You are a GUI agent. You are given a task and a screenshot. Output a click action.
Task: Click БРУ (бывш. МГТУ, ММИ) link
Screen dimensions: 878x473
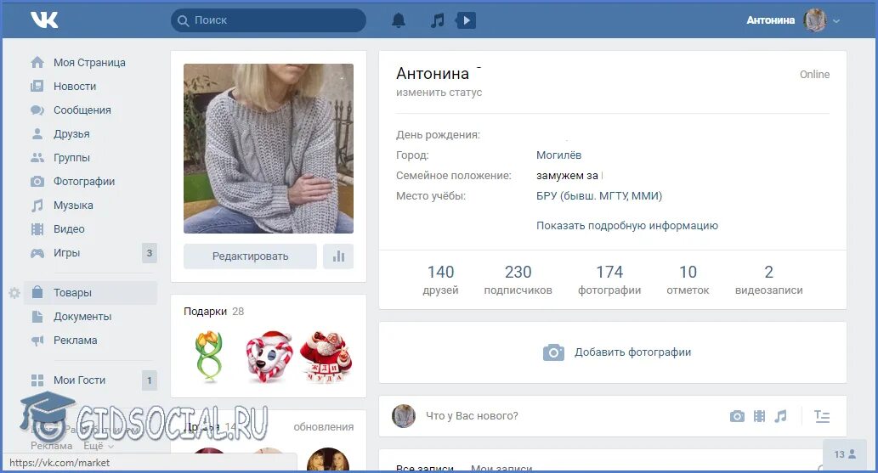[x=599, y=196]
